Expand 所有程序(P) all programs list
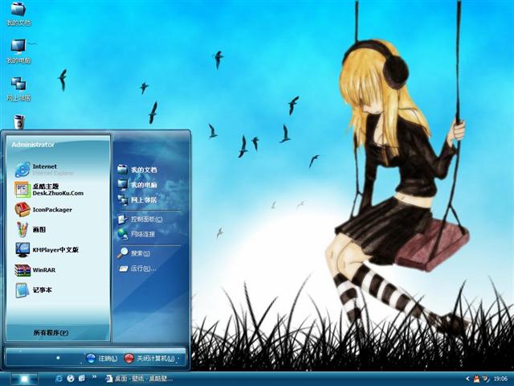This screenshot has height=386, width=514. click(51, 332)
